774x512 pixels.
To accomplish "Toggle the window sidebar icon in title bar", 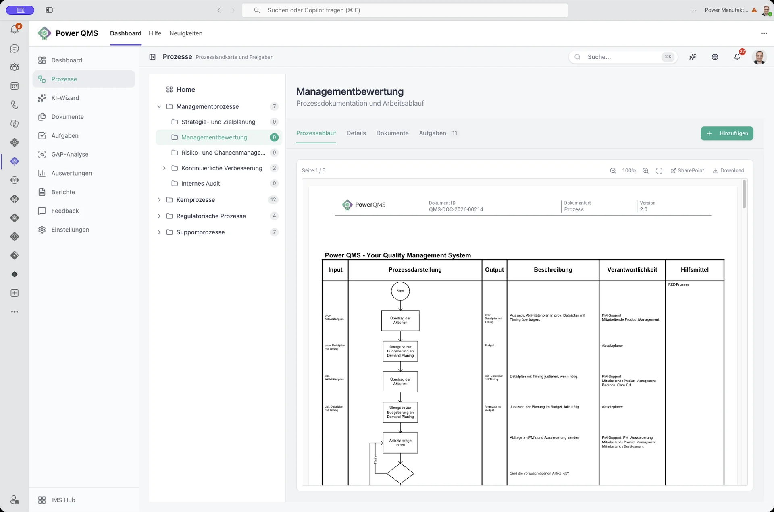I will point(49,10).
